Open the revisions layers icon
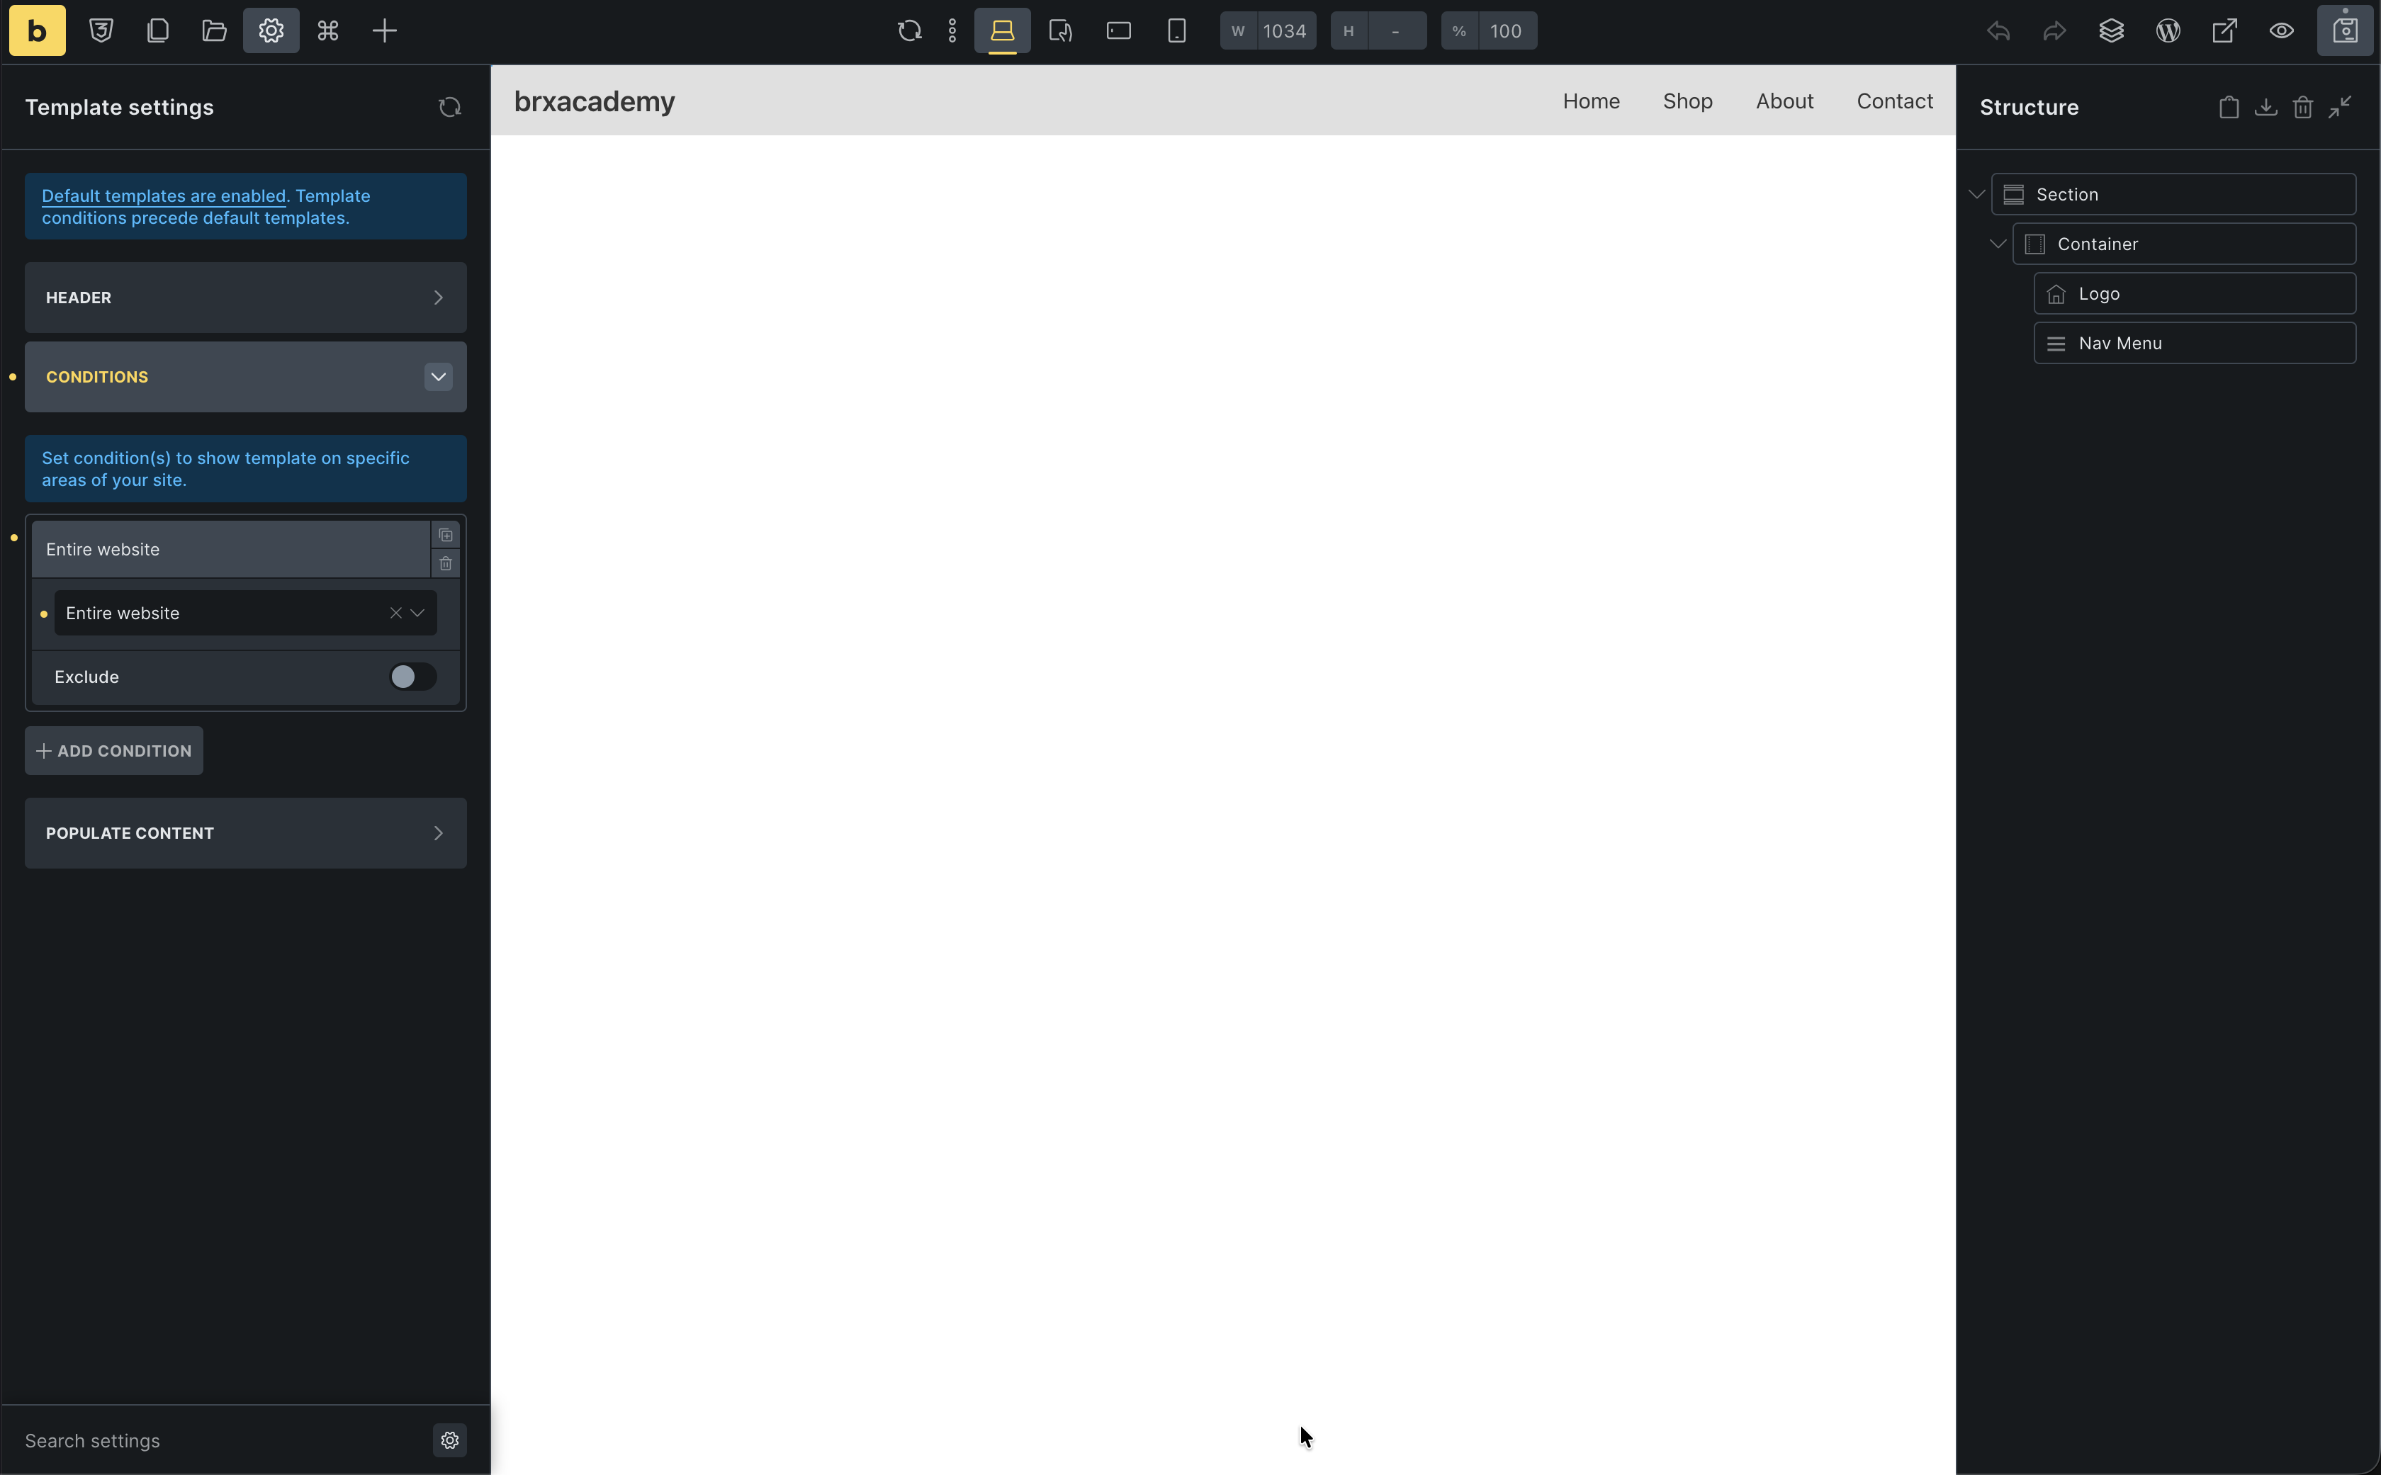The image size is (2381, 1475). click(x=2112, y=30)
